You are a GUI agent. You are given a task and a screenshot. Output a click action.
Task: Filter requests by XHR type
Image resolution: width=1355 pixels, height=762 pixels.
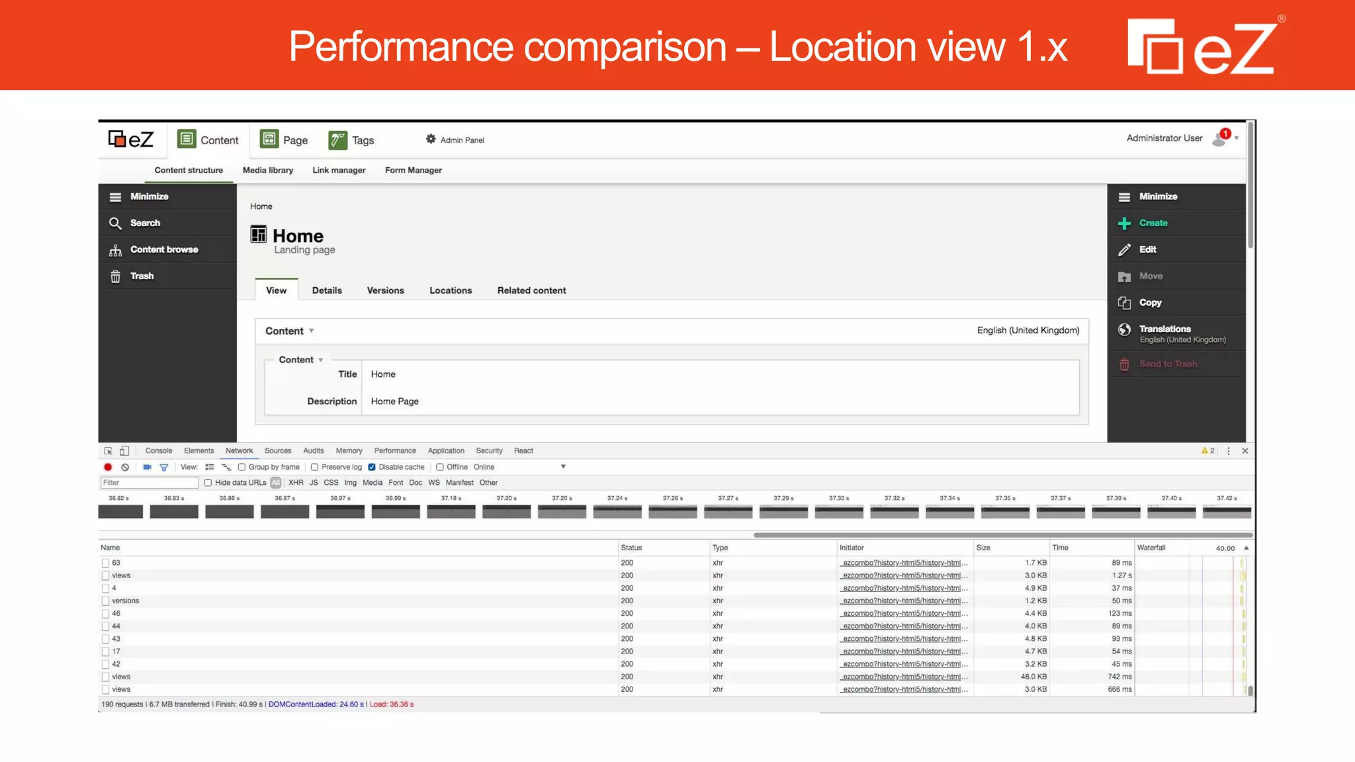296,483
